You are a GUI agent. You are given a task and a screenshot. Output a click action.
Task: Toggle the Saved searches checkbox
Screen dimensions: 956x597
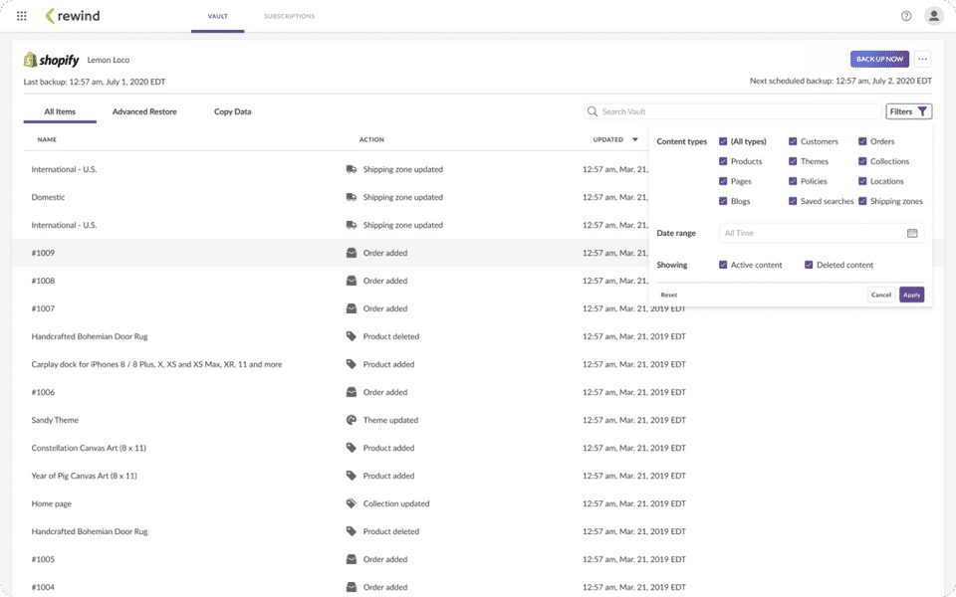(793, 201)
